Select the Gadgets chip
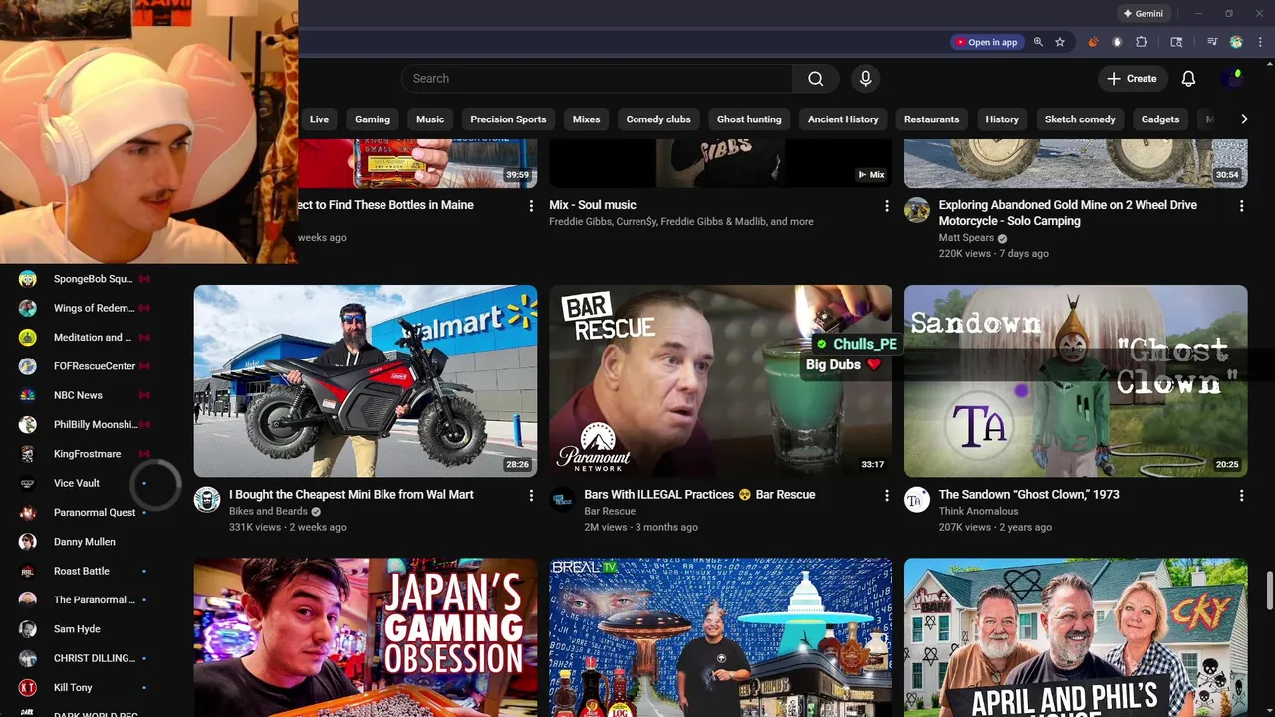 tap(1160, 119)
